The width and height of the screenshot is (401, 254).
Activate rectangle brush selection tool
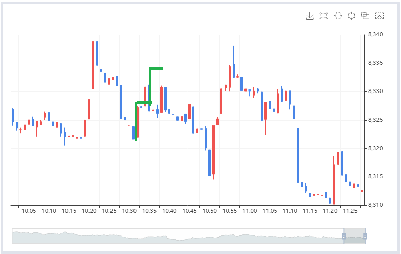tap(324, 16)
